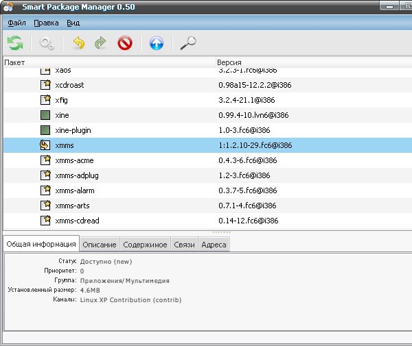Click the status icon beside xmms-adplug
This screenshot has height=346, width=412.
tap(45, 175)
